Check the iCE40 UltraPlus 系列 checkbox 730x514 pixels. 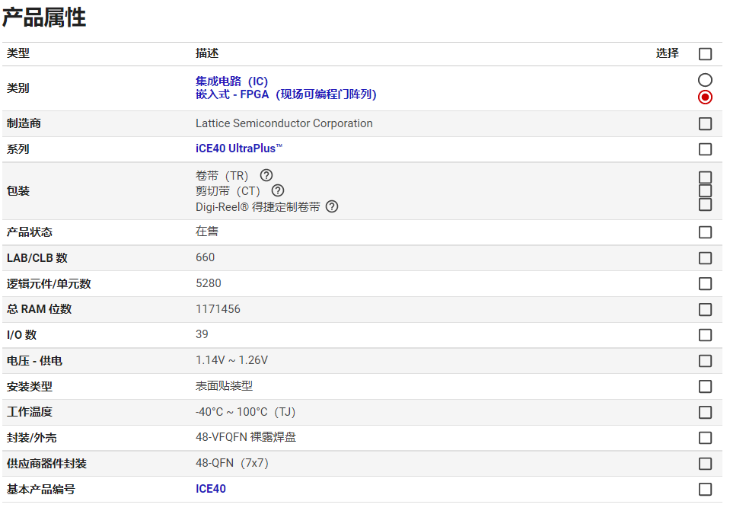pyautogui.click(x=705, y=149)
